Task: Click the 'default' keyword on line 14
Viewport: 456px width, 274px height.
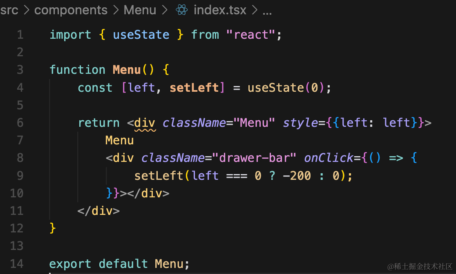Action: coord(123,264)
